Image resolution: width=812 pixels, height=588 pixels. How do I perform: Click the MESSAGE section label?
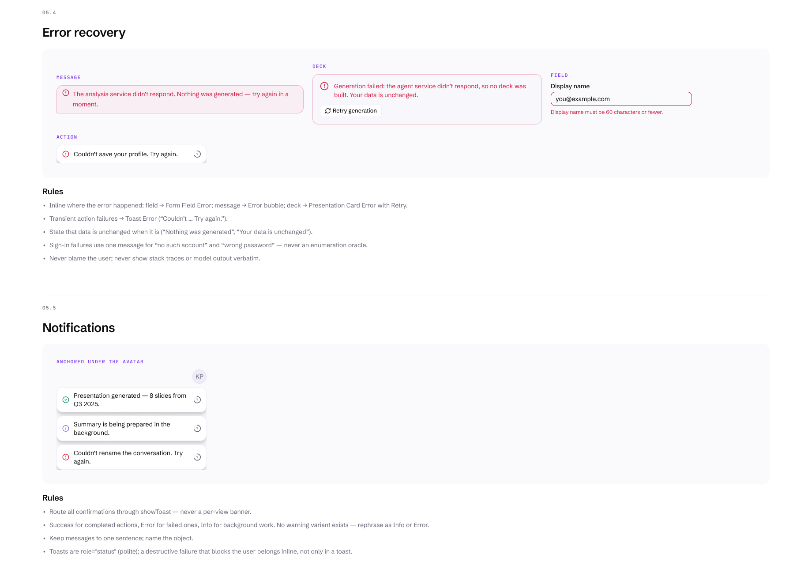pos(68,78)
